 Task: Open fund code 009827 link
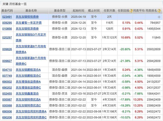(7, 61)
